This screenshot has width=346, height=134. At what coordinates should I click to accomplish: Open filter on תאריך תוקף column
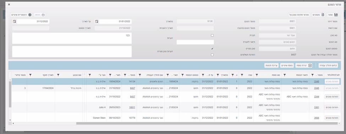[31, 75]
